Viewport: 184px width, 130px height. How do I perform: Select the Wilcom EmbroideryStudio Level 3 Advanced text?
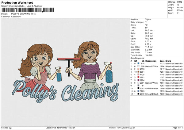22,6
